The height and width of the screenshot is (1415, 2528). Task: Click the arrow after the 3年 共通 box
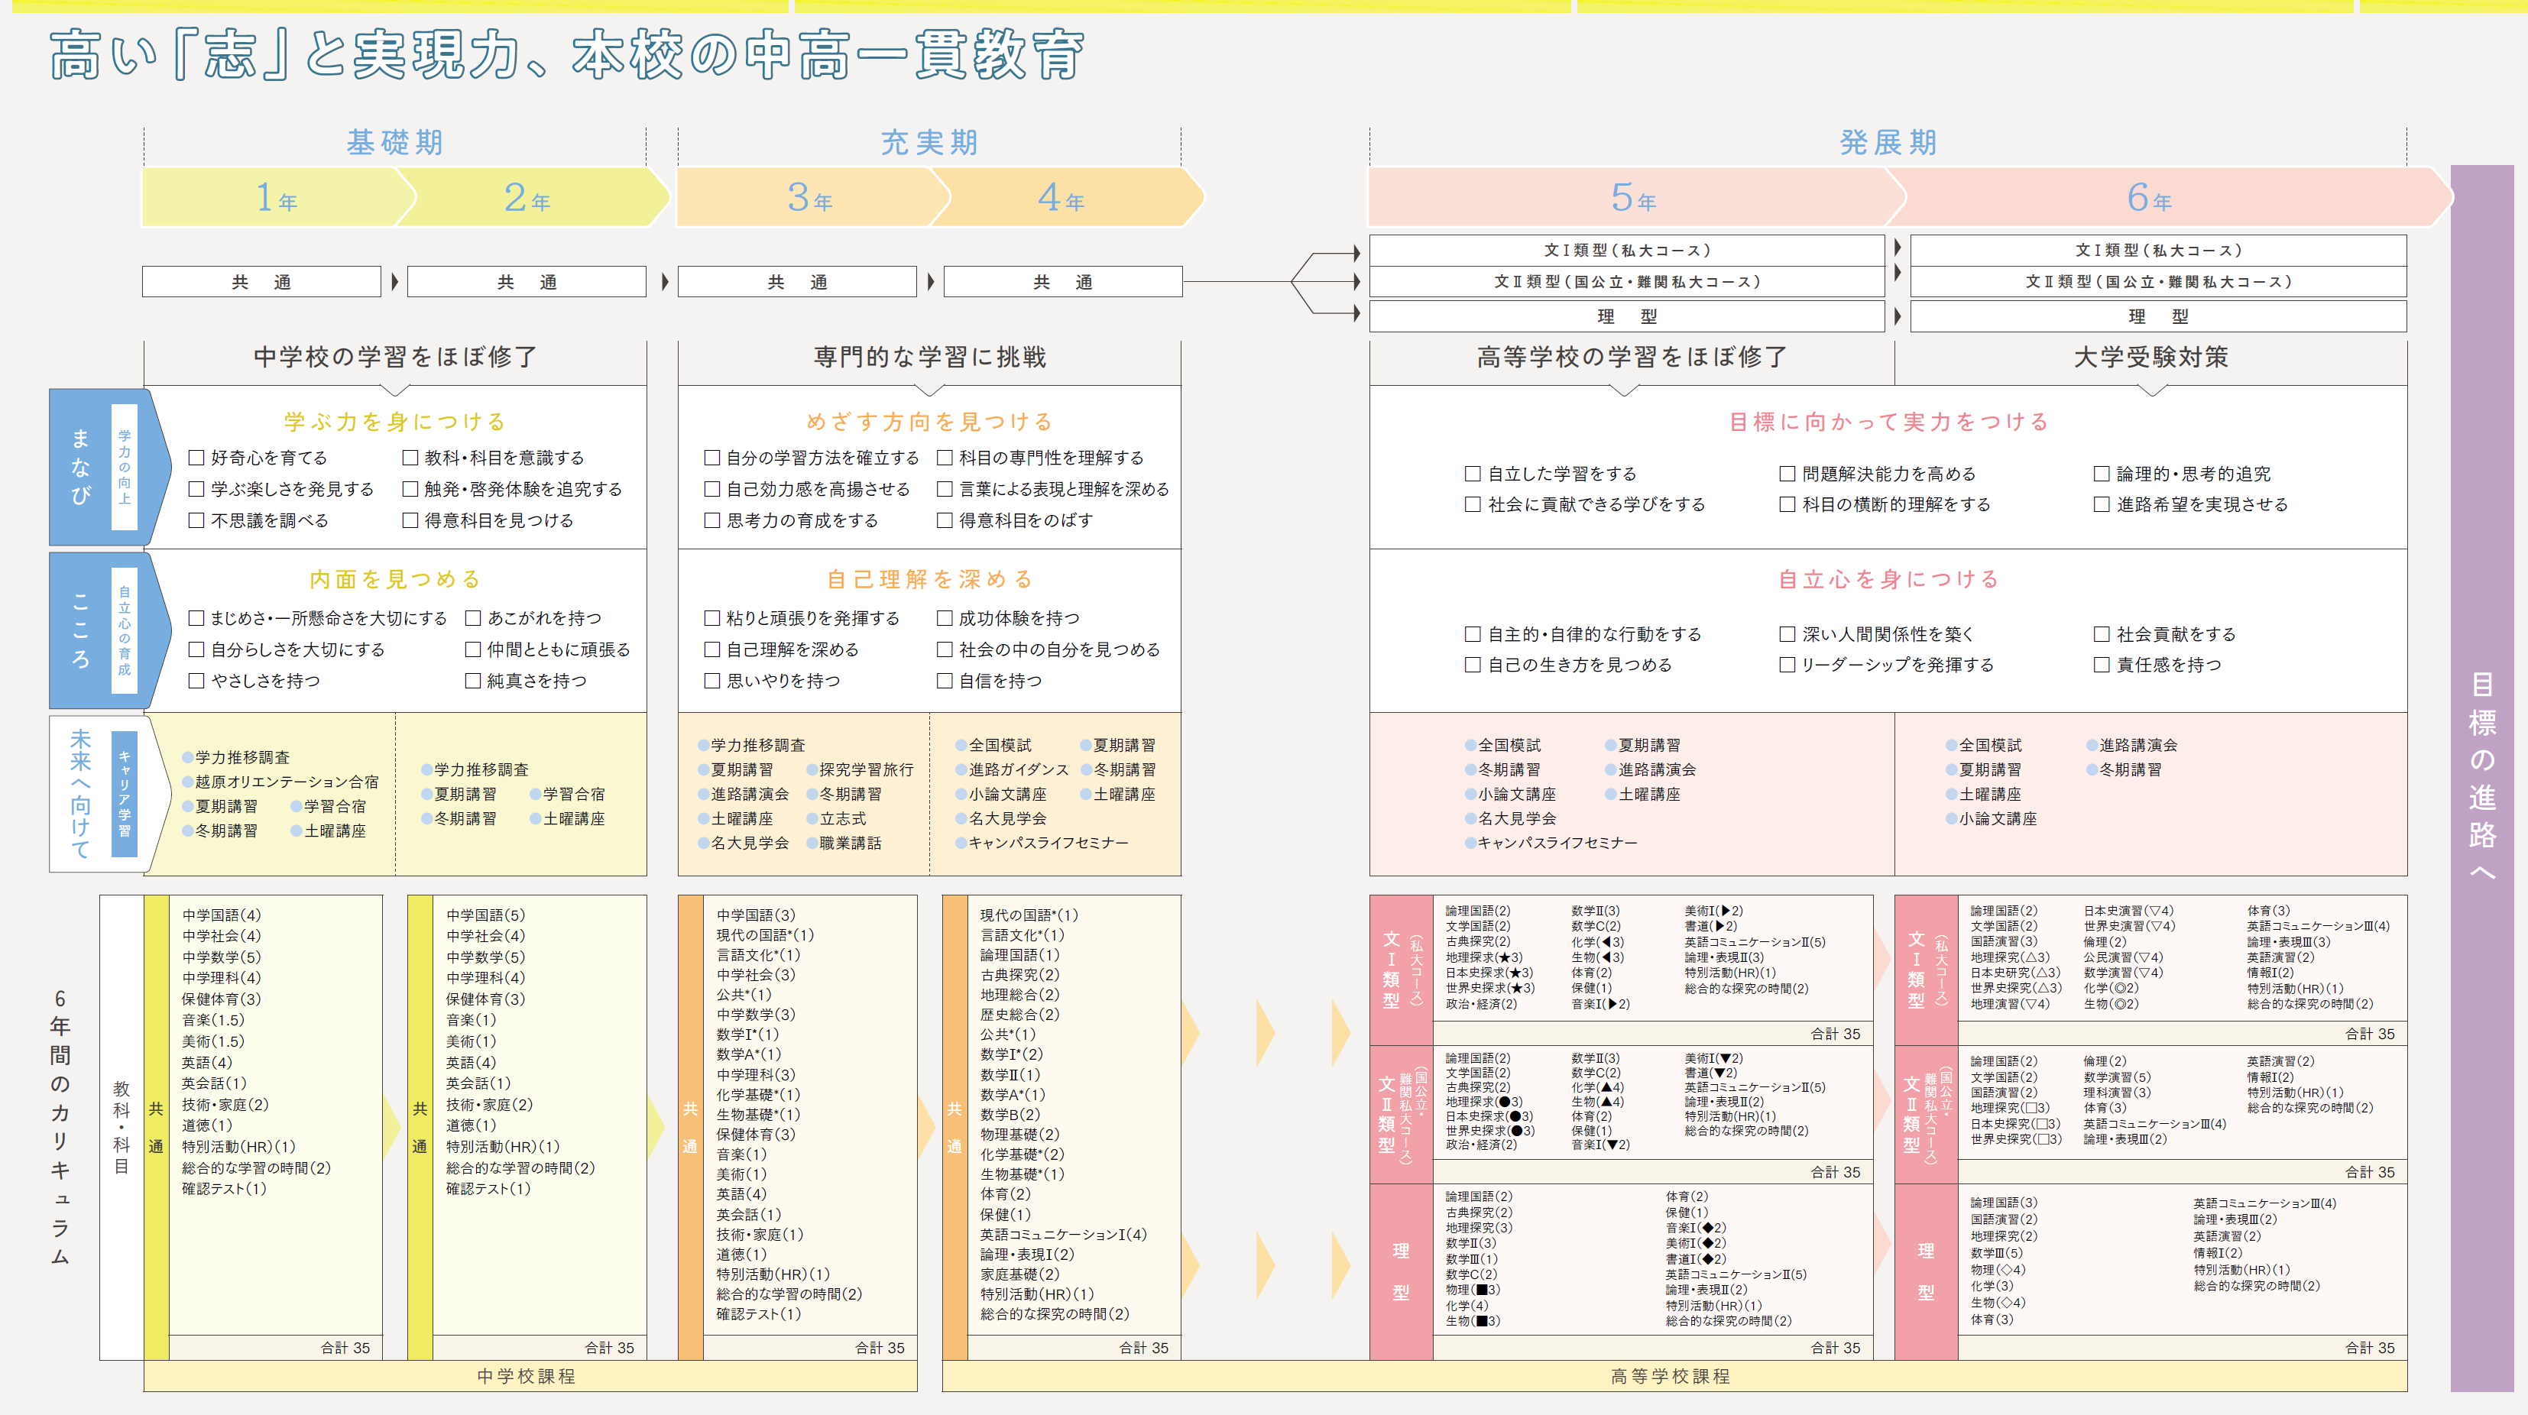pyautogui.click(x=932, y=283)
